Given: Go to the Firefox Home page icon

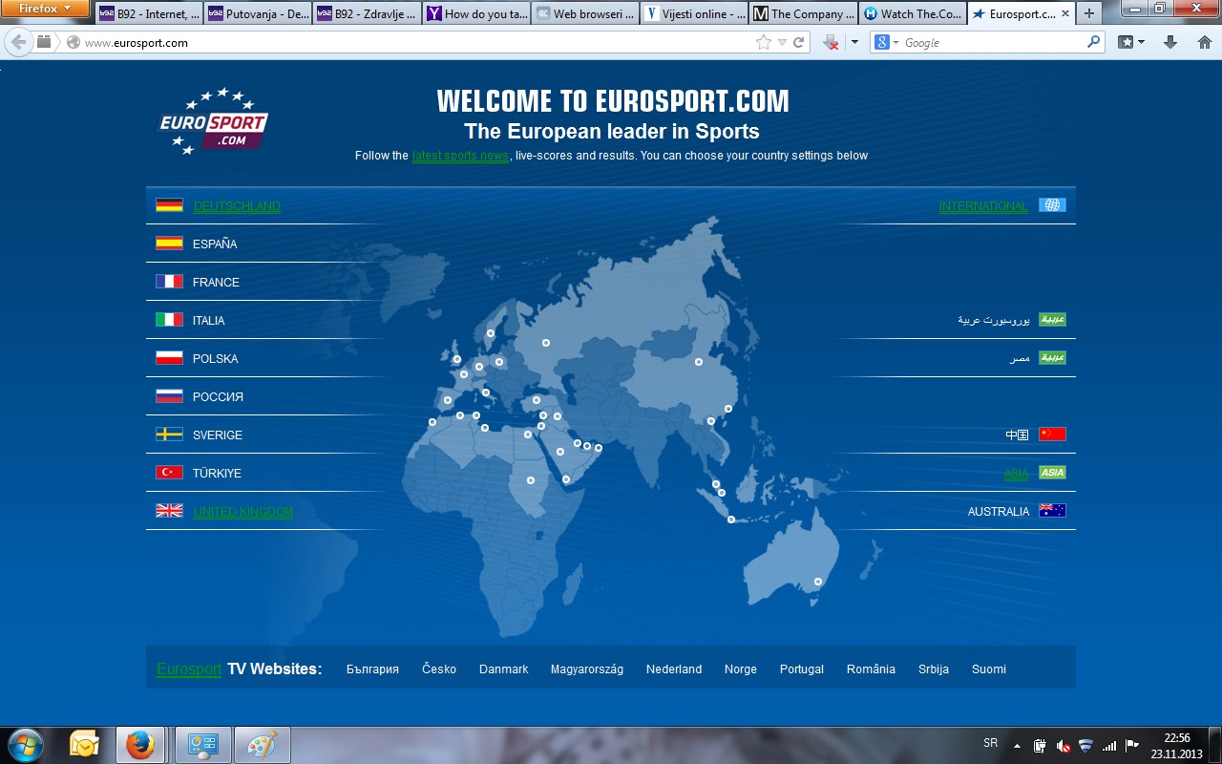Looking at the screenshot, I should pos(1204,42).
